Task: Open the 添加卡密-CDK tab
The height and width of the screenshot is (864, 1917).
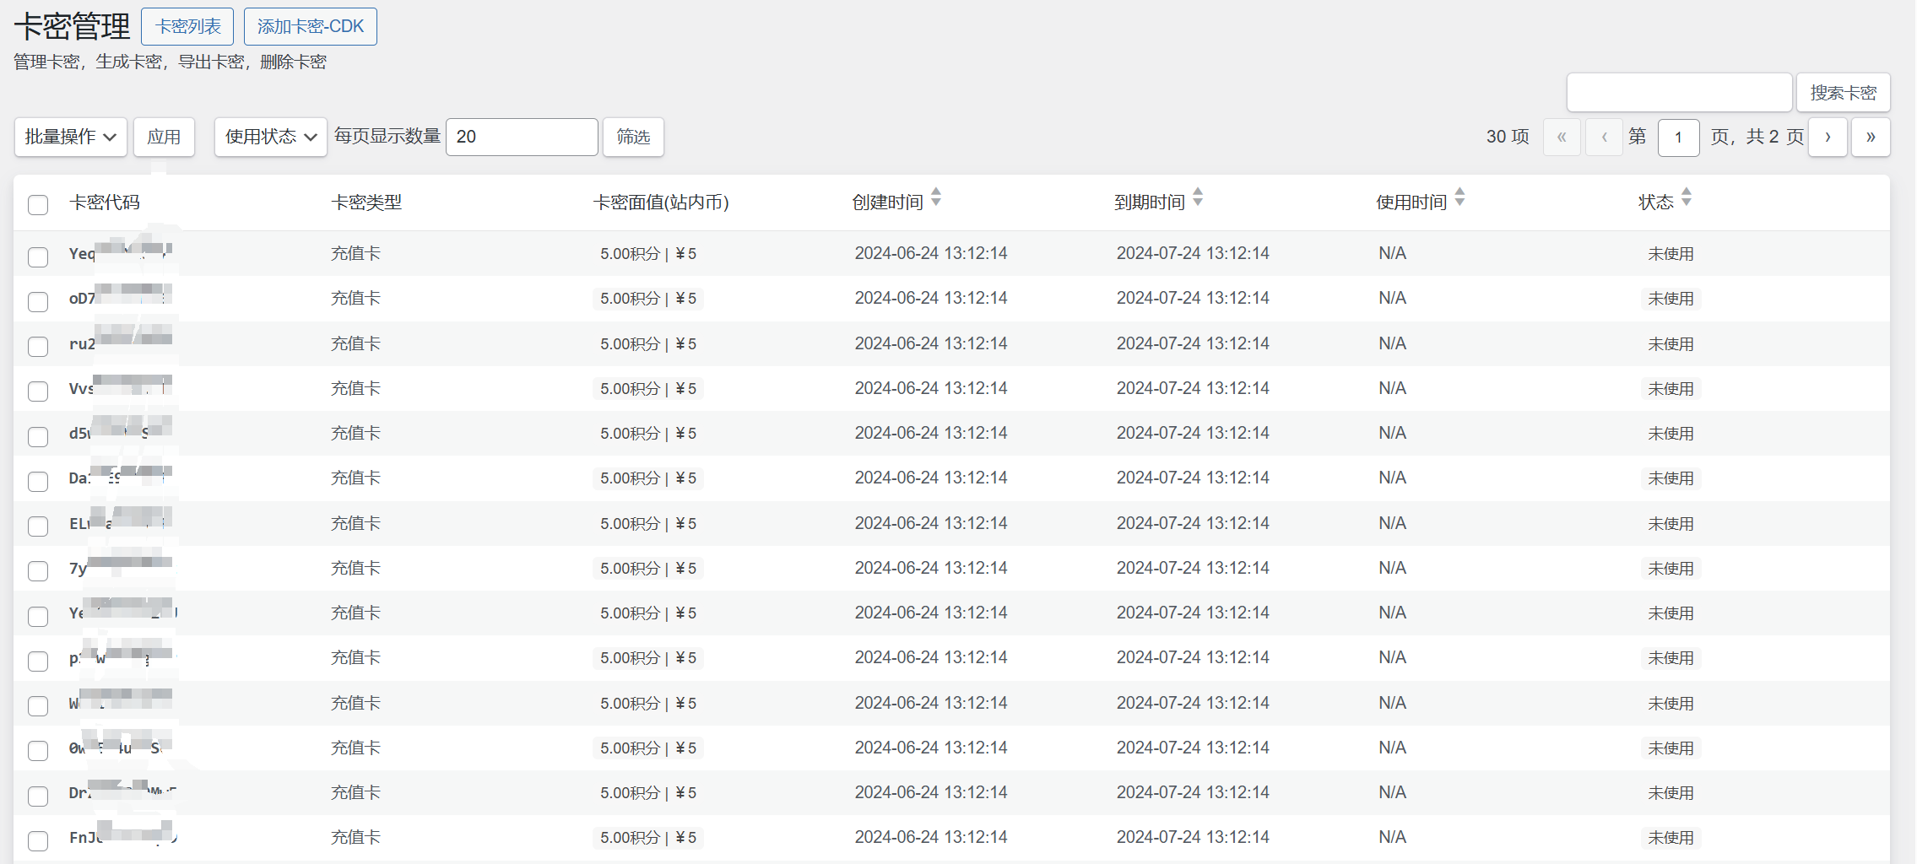Action: (x=310, y=27)
